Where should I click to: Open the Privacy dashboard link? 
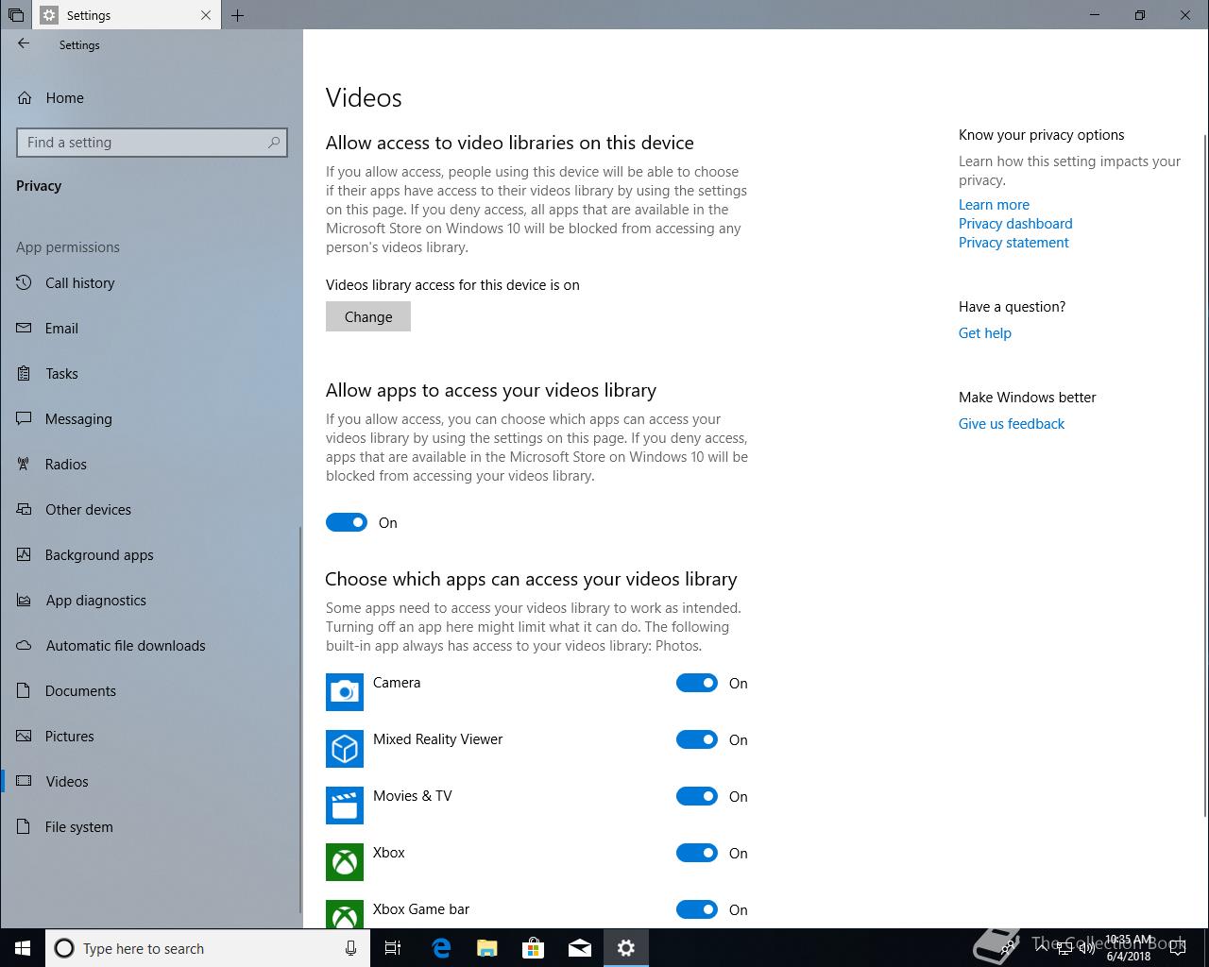(1015, 224)
